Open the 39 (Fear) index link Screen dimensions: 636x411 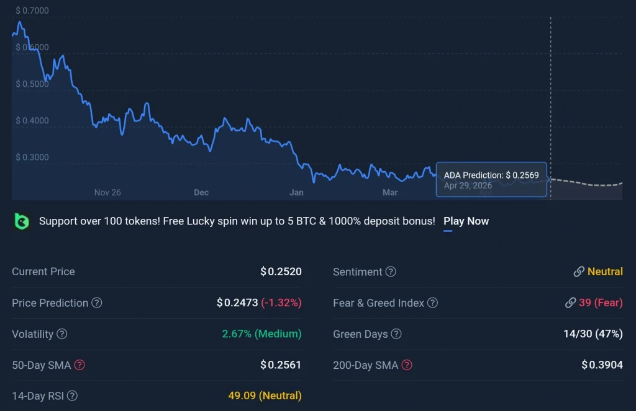click(x=601, y=303)
